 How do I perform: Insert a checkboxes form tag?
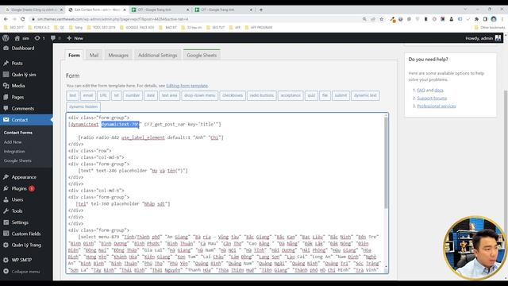(x=233, y=95)
